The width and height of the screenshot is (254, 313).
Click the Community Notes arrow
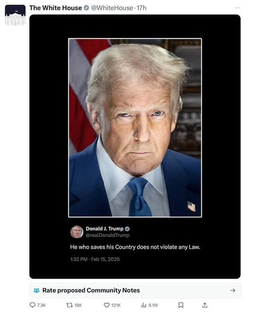(x=233, y=290)
